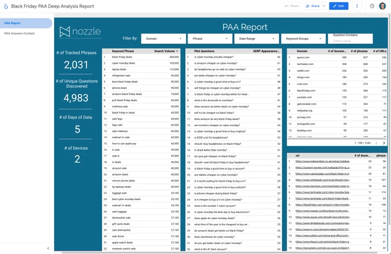The image size is (391, 254).
Task: Open the Domain filter dropdown
Action: pos(163,39)
